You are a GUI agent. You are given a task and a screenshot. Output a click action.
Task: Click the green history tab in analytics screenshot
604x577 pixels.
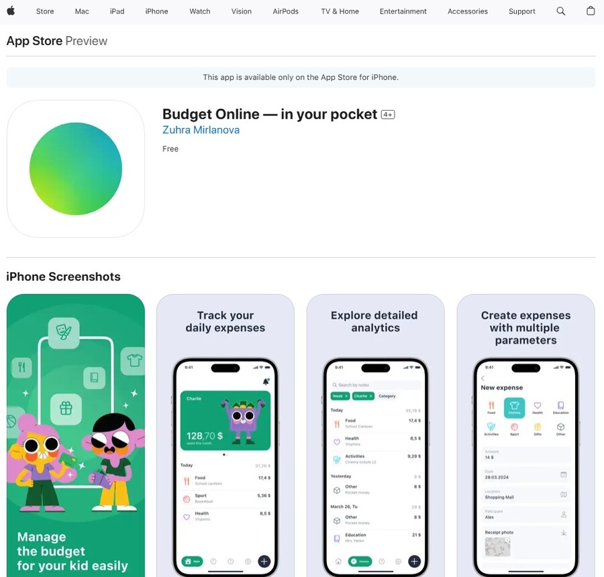[360, 561]
